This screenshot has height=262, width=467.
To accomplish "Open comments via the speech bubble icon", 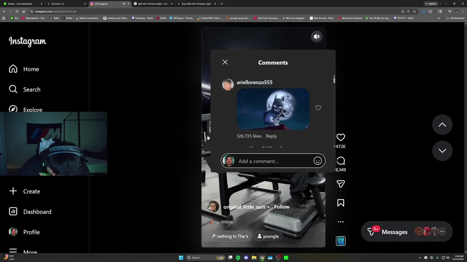I will pyautogui.click(x=341, y=161).
